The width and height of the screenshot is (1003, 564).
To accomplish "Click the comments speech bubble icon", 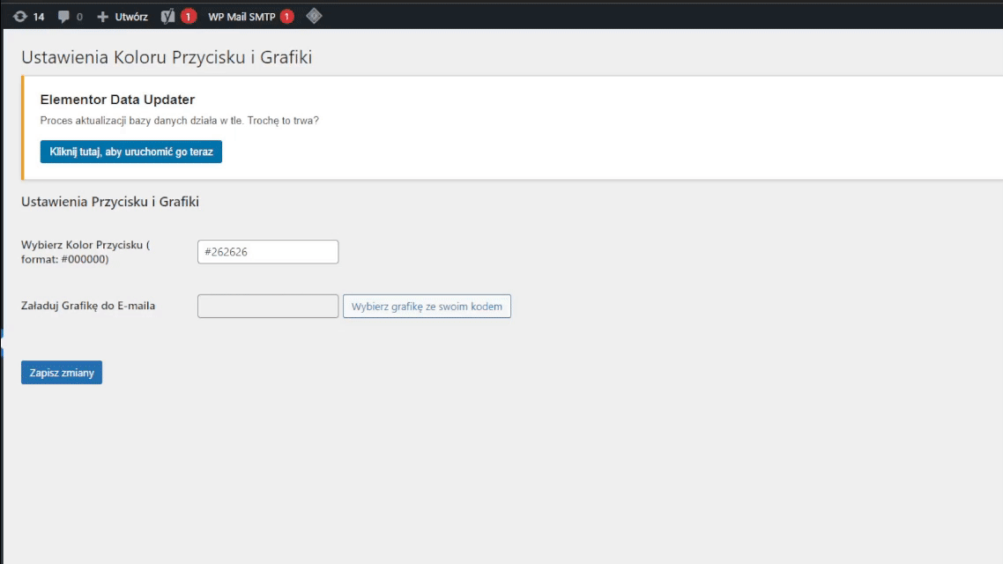I will point(64,17).
